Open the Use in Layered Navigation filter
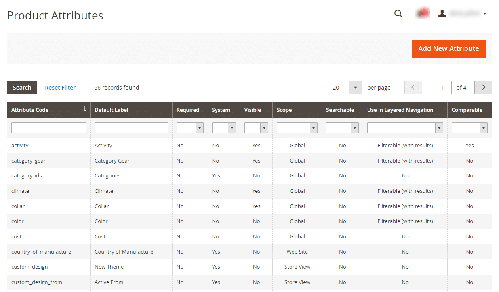499x292 pixels. pyautogui.click(x=439, y=128)
